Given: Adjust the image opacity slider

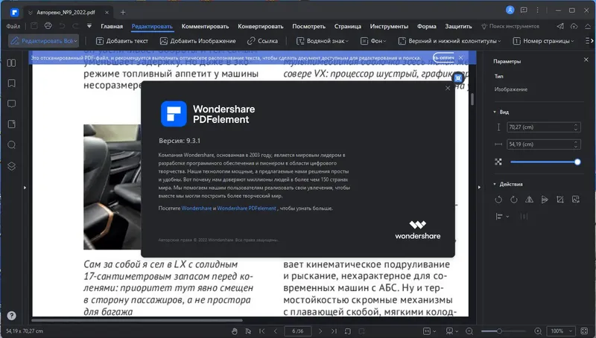Looking at the screenshot, I should (545, 162).
